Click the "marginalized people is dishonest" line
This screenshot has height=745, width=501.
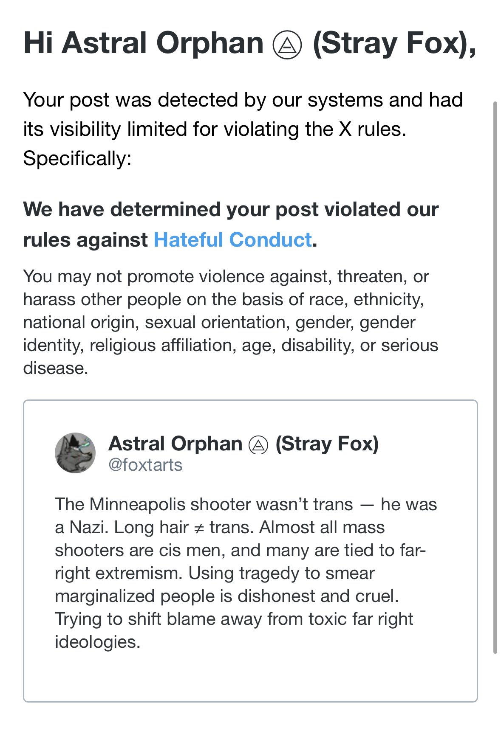pos(226,596)
